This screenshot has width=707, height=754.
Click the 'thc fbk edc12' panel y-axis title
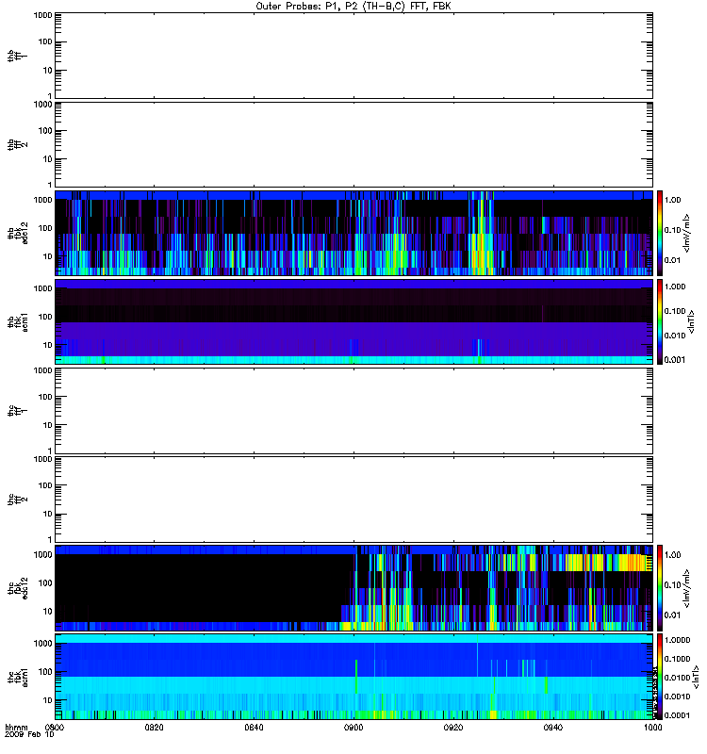[18, 587]
